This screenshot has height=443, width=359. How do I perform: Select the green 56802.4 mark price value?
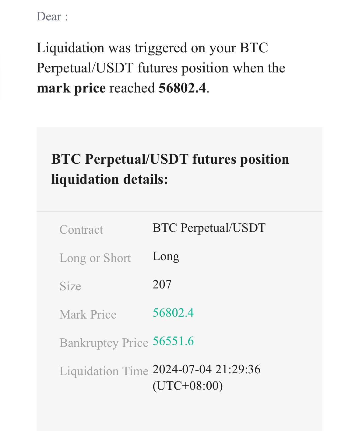(x=173, y=313)
